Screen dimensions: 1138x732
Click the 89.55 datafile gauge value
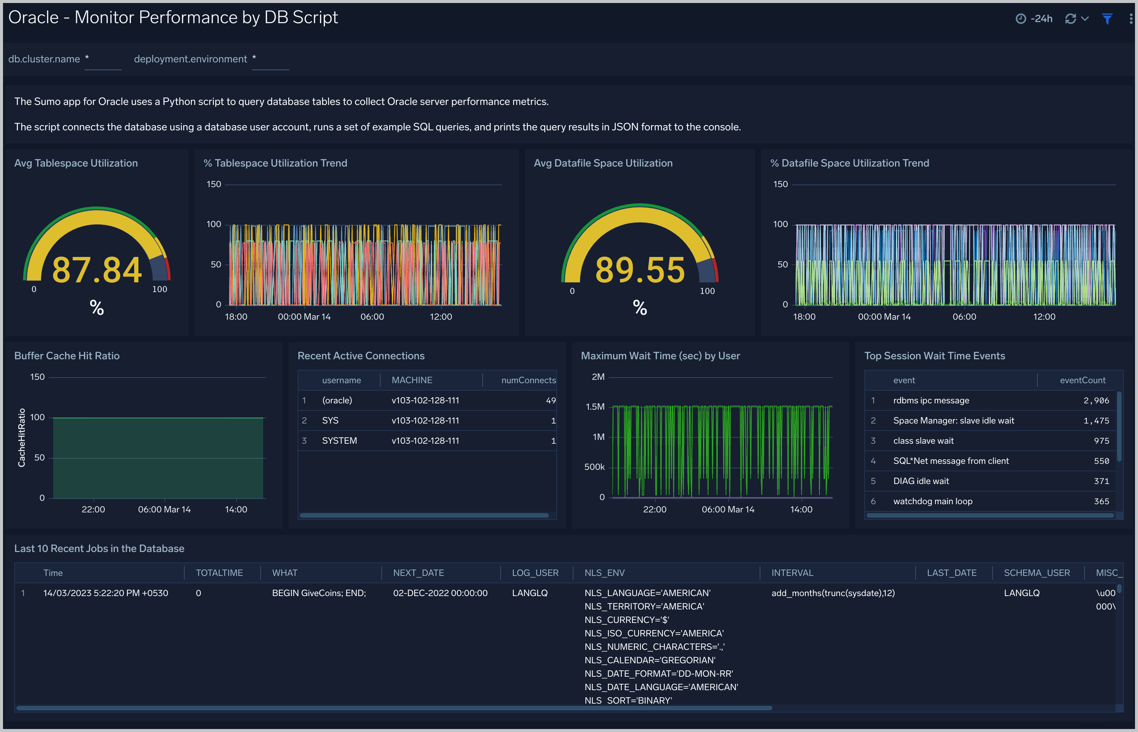tap(640, 270)
